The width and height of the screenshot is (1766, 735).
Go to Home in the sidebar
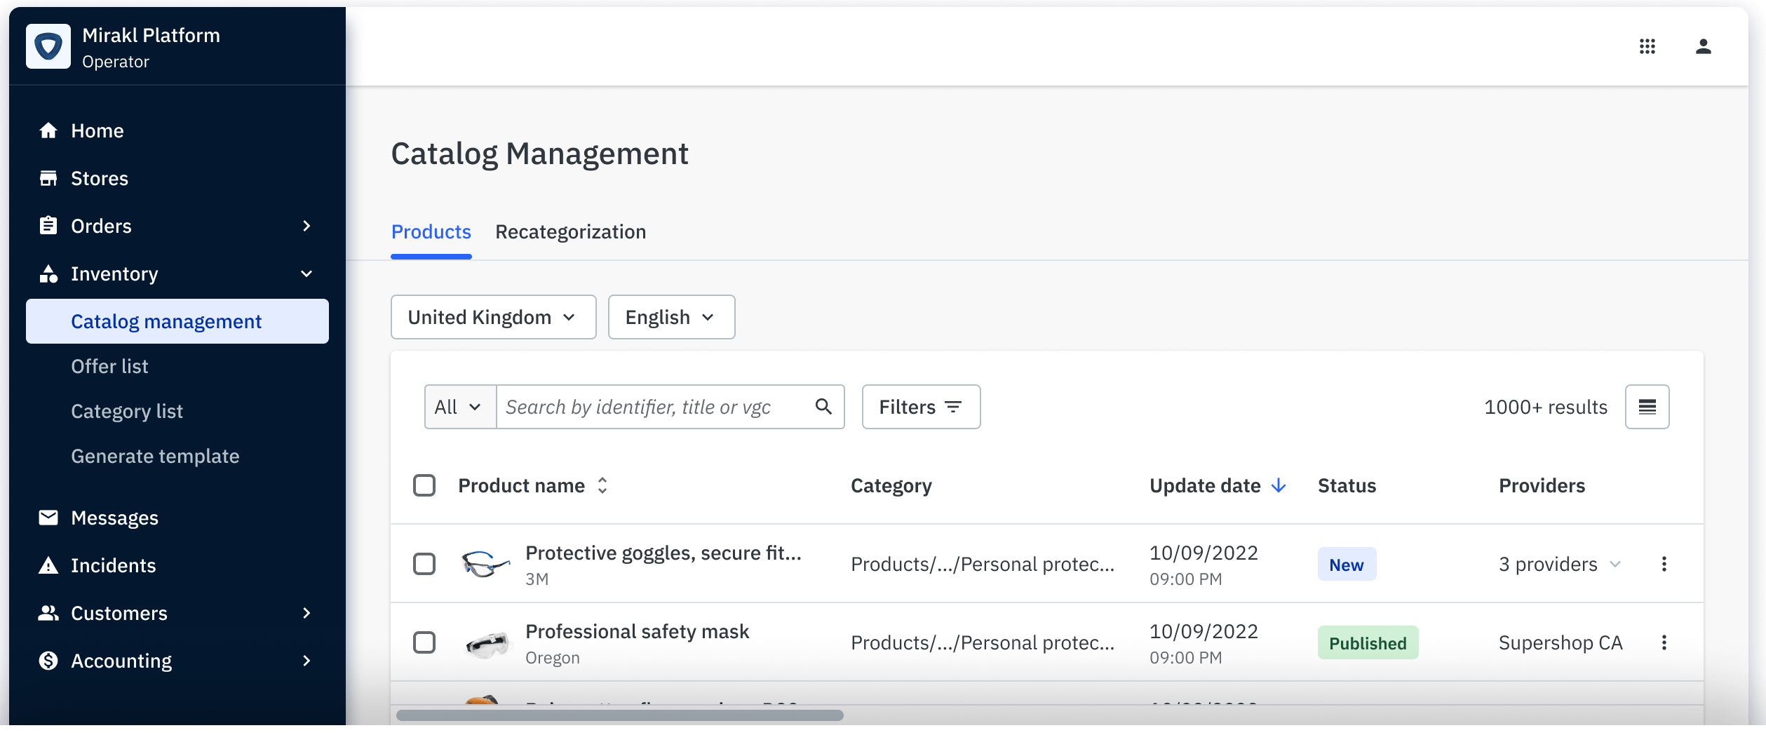coord(97,130)
